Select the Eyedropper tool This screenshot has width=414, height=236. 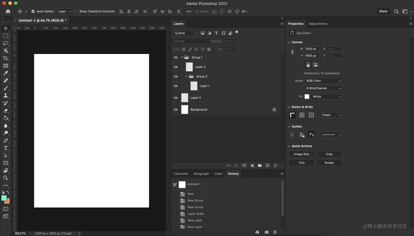point(5,73)
